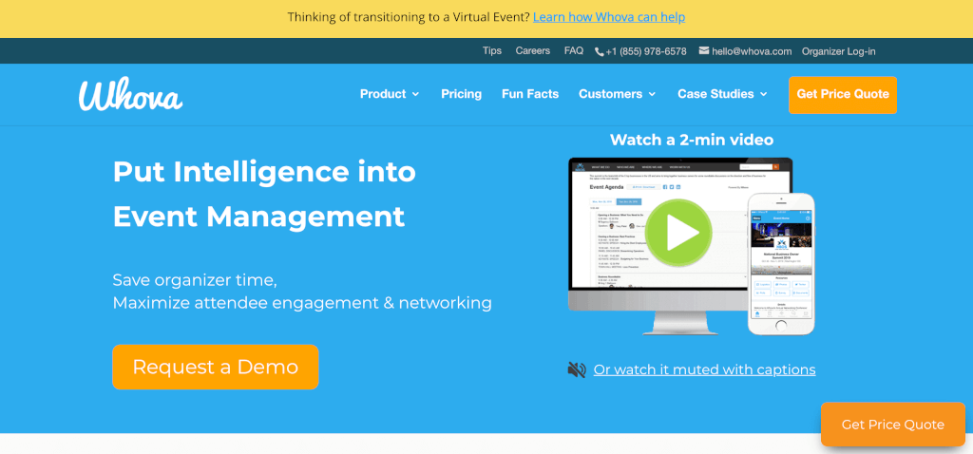This screenshot has width=973, height=454.
Task: Open the Tips link
Action: tap(492, 51)
